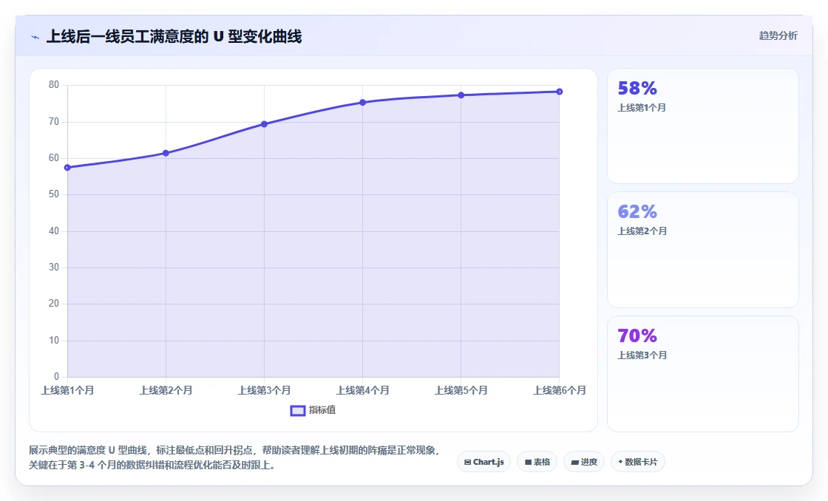
Task: Click the data point for 上线第5个月
Action: (x=461, y=95)
